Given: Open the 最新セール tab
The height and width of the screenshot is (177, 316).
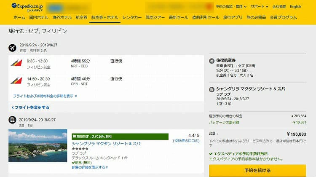Looking at the screenshot, I should point(179,18).
